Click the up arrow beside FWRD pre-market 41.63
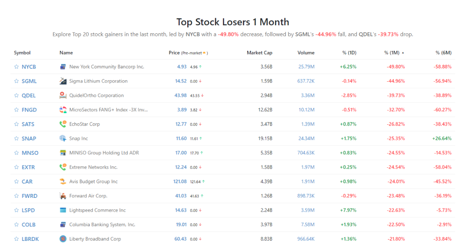 (x=202, y=196)
